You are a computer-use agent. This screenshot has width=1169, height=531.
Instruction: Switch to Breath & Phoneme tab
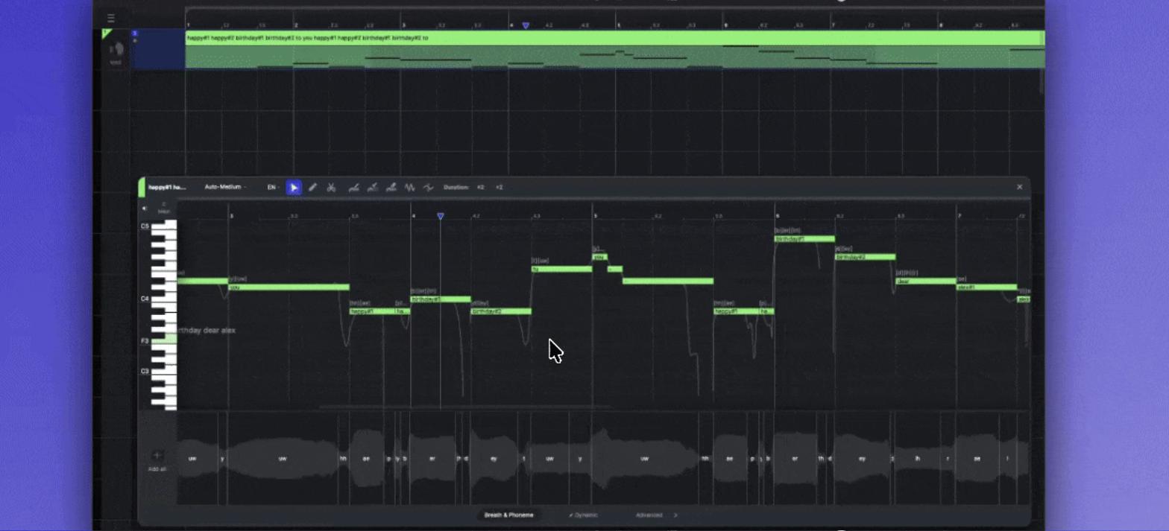509,515
